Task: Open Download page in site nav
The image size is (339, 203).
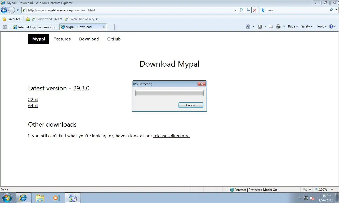Action: [x=89, y=39]
